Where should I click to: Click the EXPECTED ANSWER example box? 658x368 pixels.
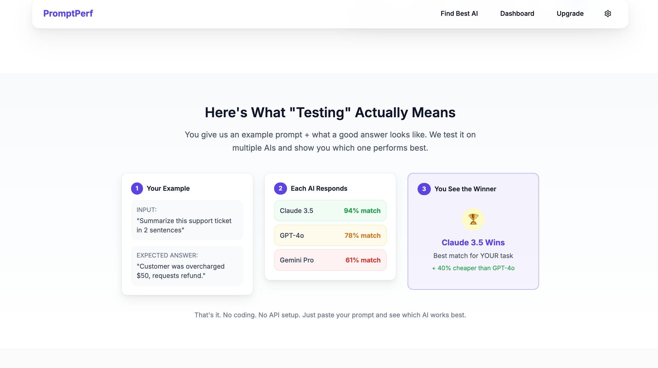point(187,266)
